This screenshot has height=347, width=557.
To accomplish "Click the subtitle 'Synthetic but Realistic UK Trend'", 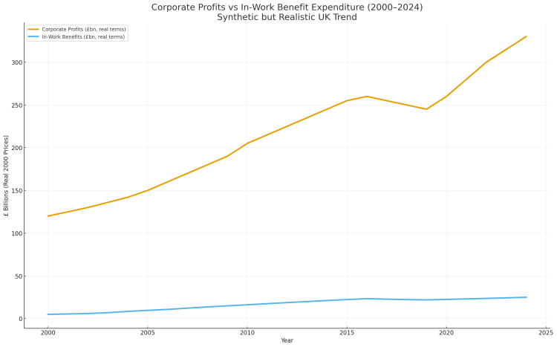I will pos(287,17).
